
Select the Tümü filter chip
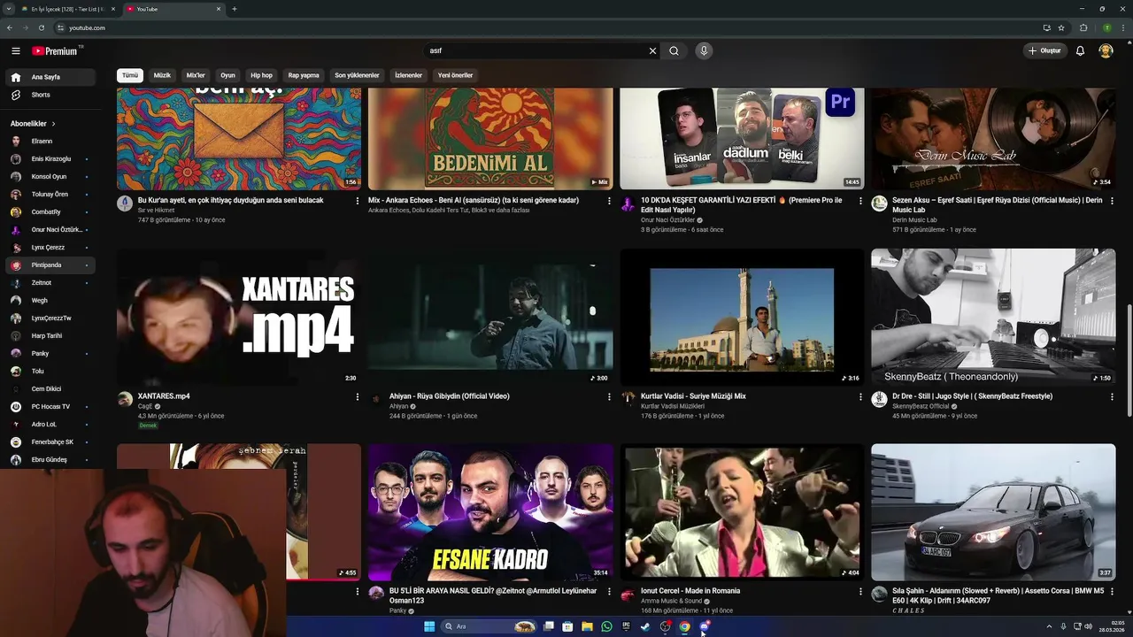[130, 75]
